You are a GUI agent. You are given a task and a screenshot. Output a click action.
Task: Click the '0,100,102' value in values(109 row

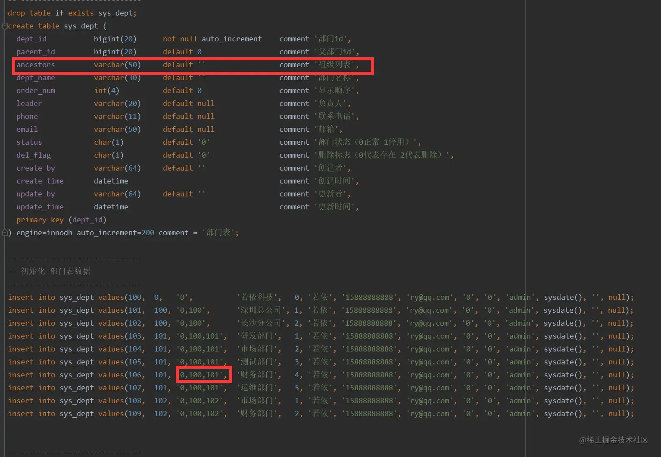200,413
